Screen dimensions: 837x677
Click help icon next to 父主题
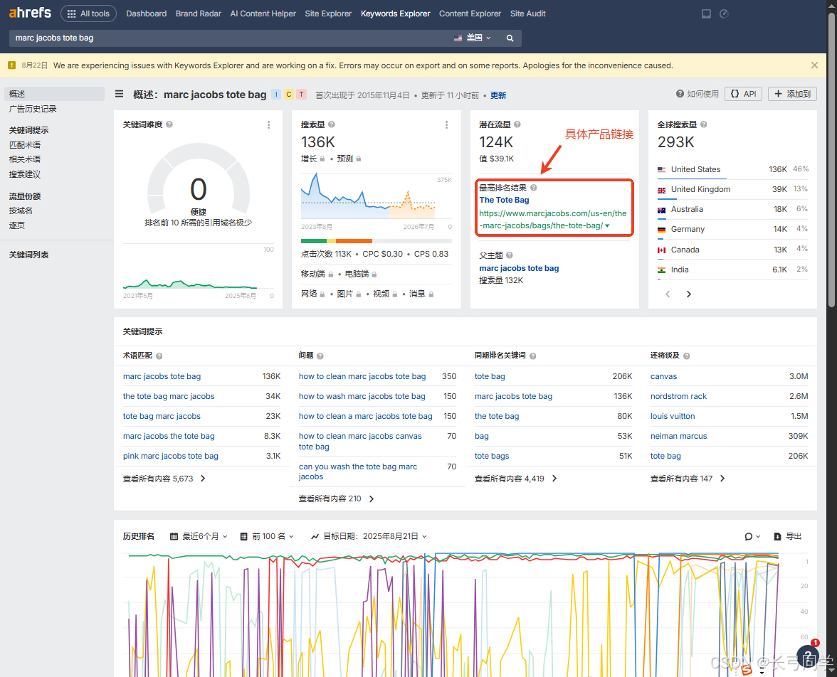[510, 255]
